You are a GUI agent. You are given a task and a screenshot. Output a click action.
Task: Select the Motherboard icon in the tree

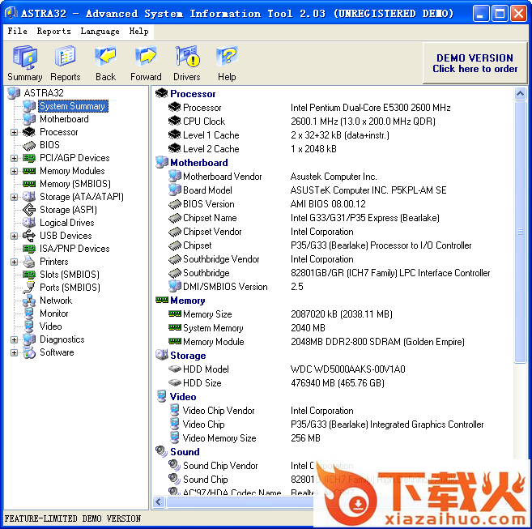(x=29, y=119)
